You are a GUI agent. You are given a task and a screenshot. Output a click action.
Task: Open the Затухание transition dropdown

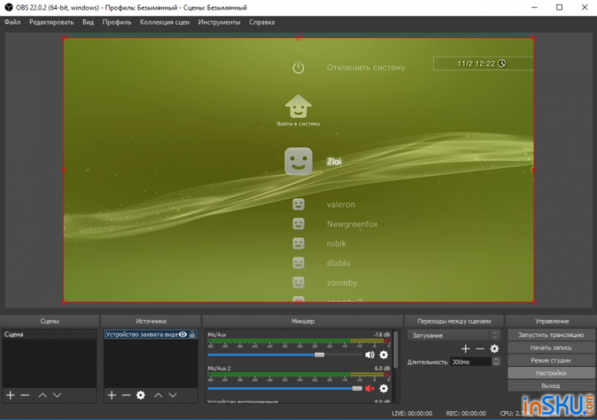(454, 336)
